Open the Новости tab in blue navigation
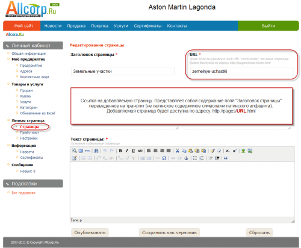301x248 pixels. 53,26
